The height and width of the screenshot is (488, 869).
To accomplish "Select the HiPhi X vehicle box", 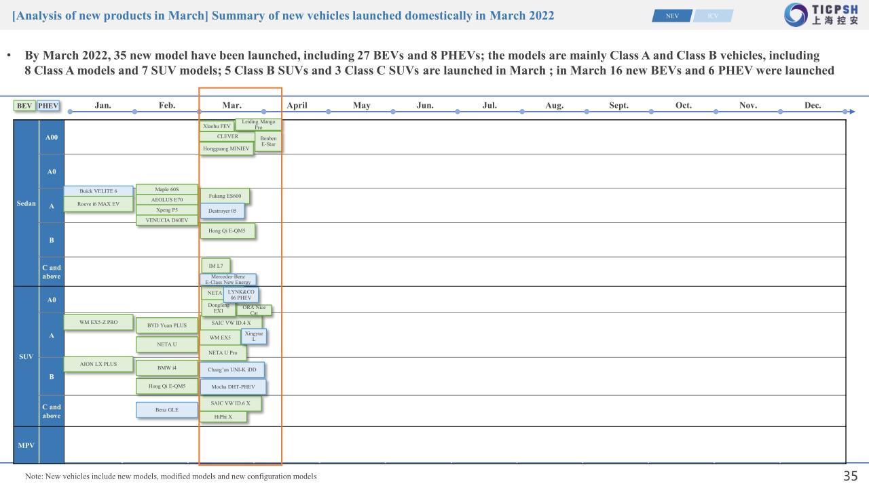I will click(x=223, y=417).
